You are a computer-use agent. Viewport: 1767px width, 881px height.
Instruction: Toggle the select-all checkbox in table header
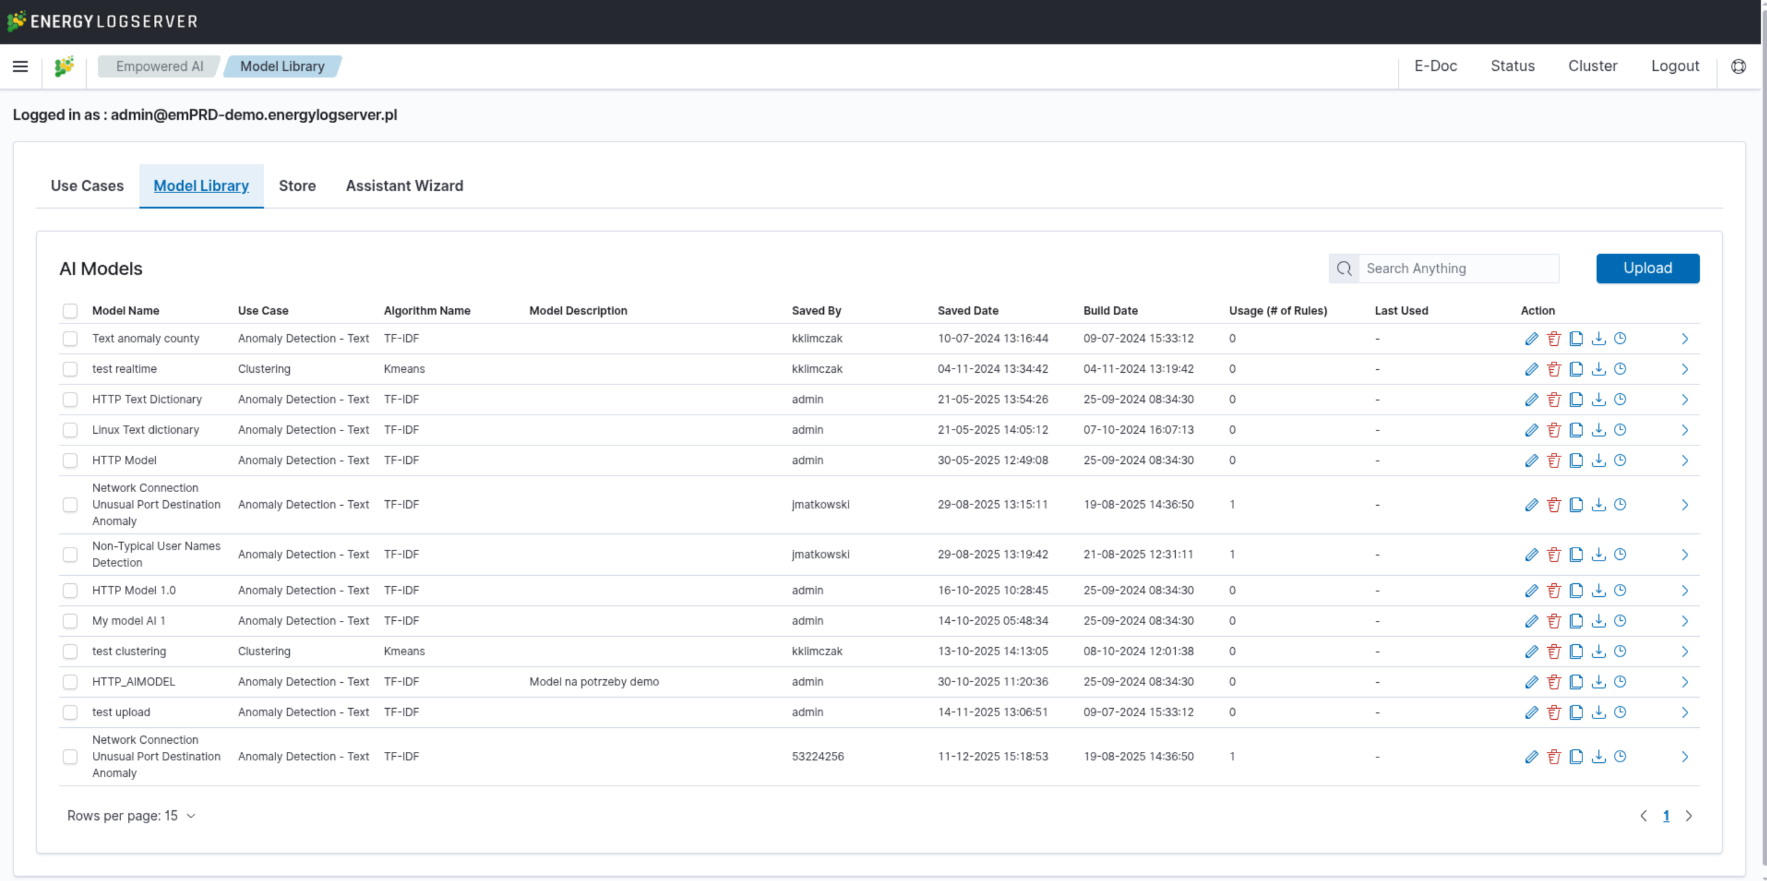click(x=70, y=311)
